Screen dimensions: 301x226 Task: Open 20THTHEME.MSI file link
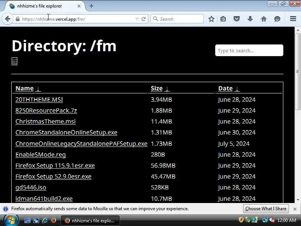(39, 99)
